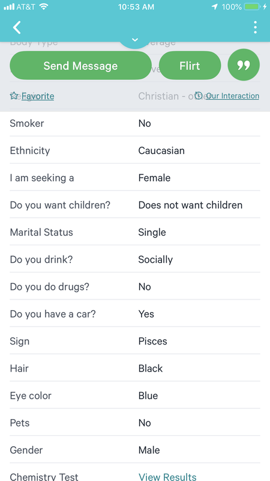This screenshot has width=270, height=481.
Task: Open Our Interaction history link
Action: click(x=233, y=96)
